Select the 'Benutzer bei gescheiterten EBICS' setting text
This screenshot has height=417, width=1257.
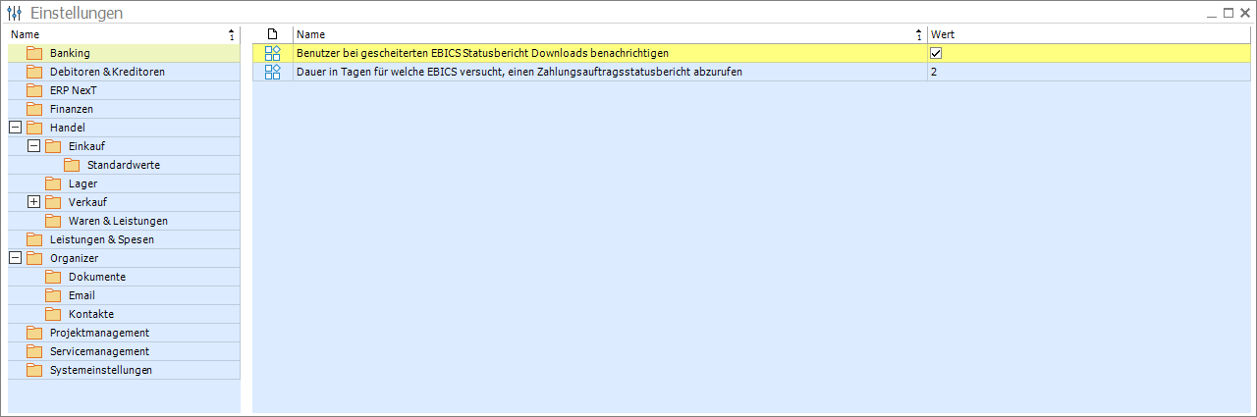coord(483,53)
